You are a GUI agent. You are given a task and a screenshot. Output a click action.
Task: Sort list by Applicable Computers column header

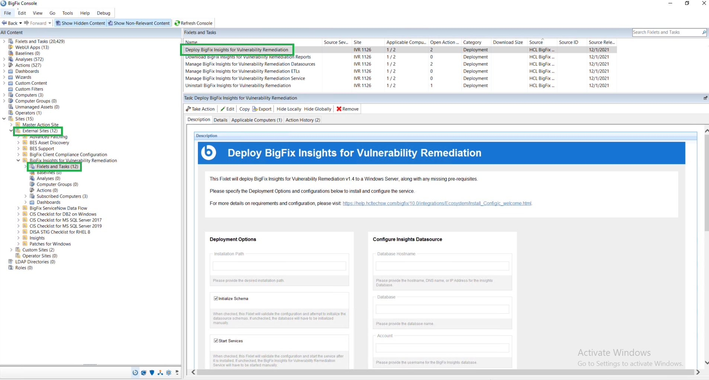406,42
